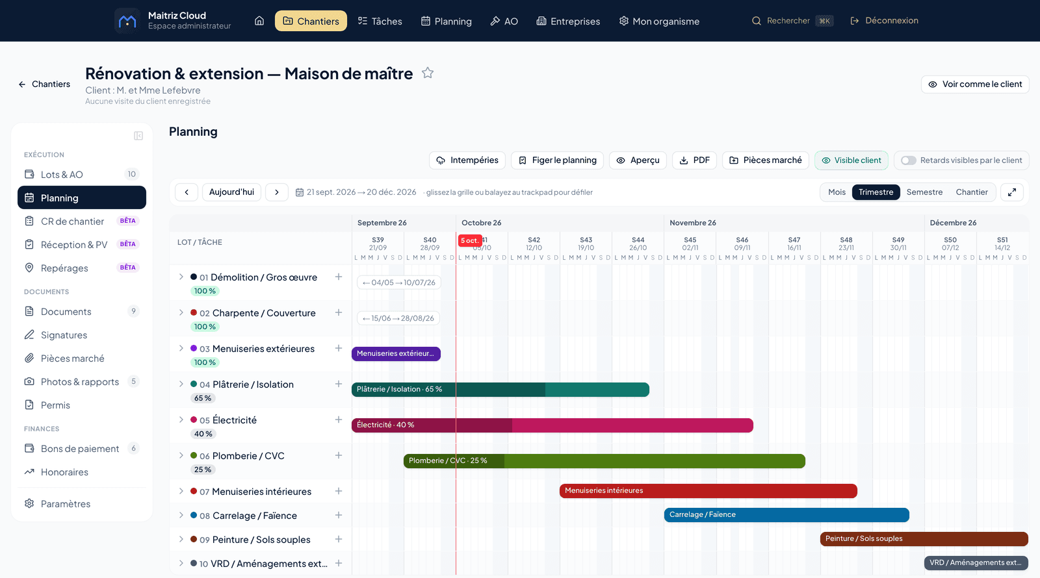Expand lot 03 Menuiseries extérieures
The height and width of the screenshot is (578, 1040).
click(x=181, y=348)
